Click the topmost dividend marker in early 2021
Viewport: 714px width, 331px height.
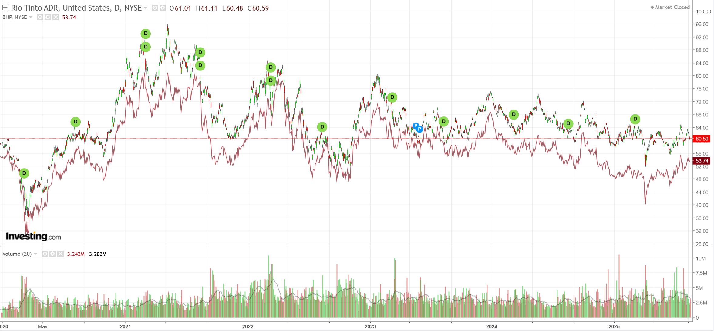coord(146,34)
